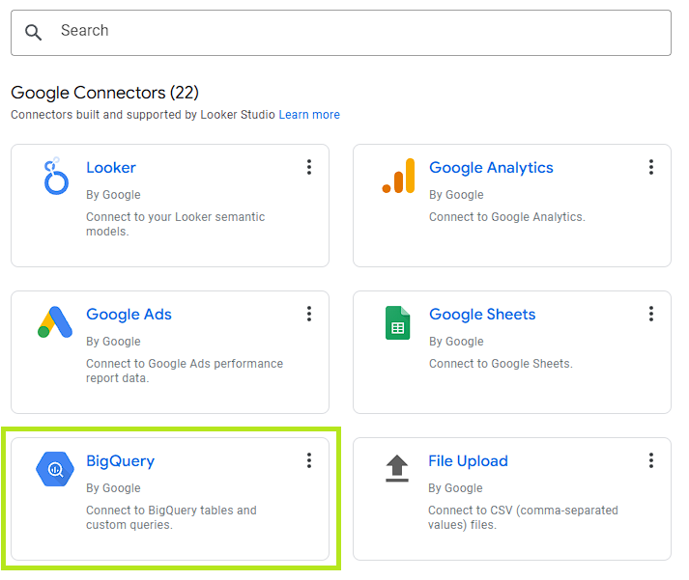
Task: Click the Looker connector logo icon
Action: 56,176
